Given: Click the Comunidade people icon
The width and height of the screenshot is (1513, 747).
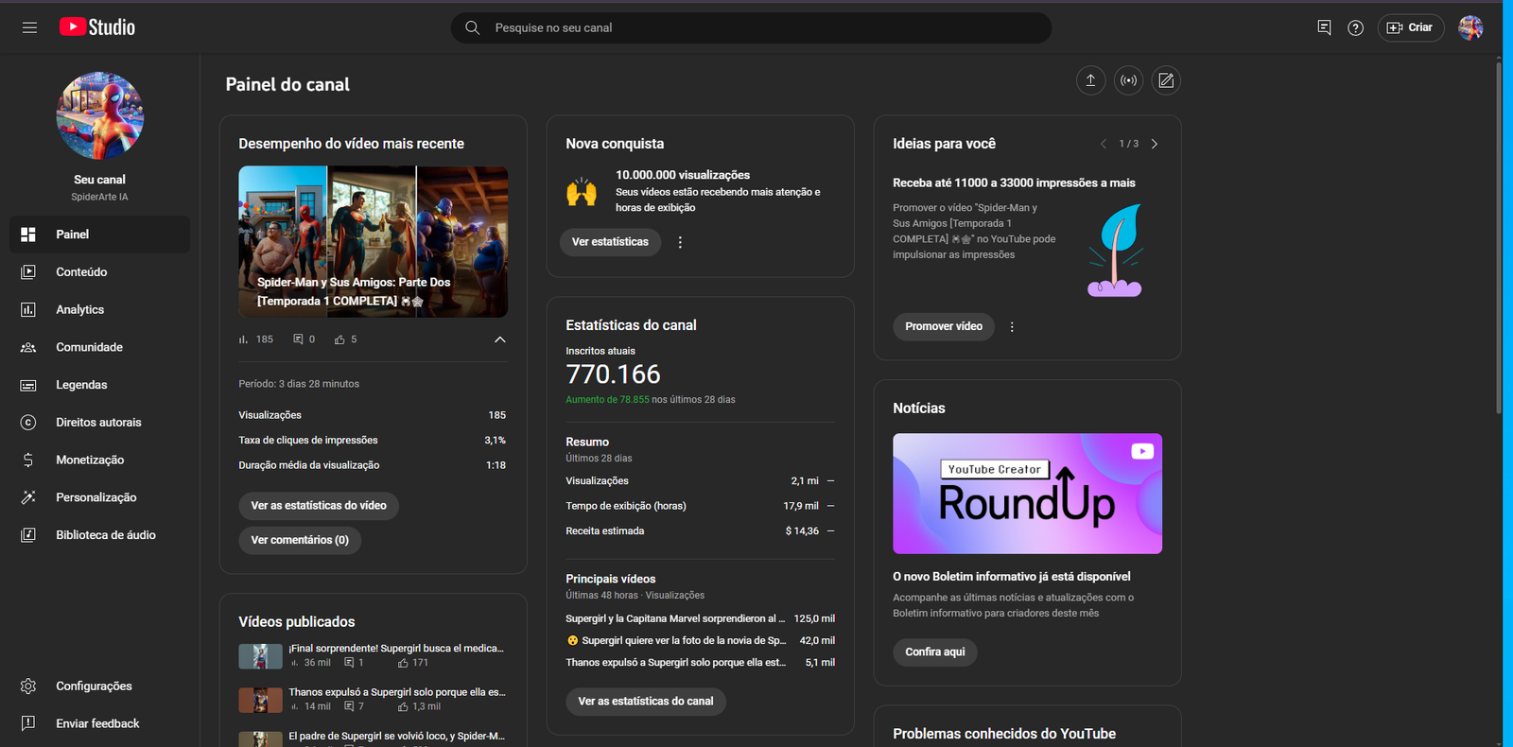Looking at the screenshot, I should [28, 347].
